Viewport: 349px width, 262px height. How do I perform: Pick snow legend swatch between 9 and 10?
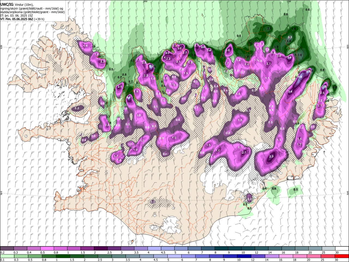pos(235,249)
